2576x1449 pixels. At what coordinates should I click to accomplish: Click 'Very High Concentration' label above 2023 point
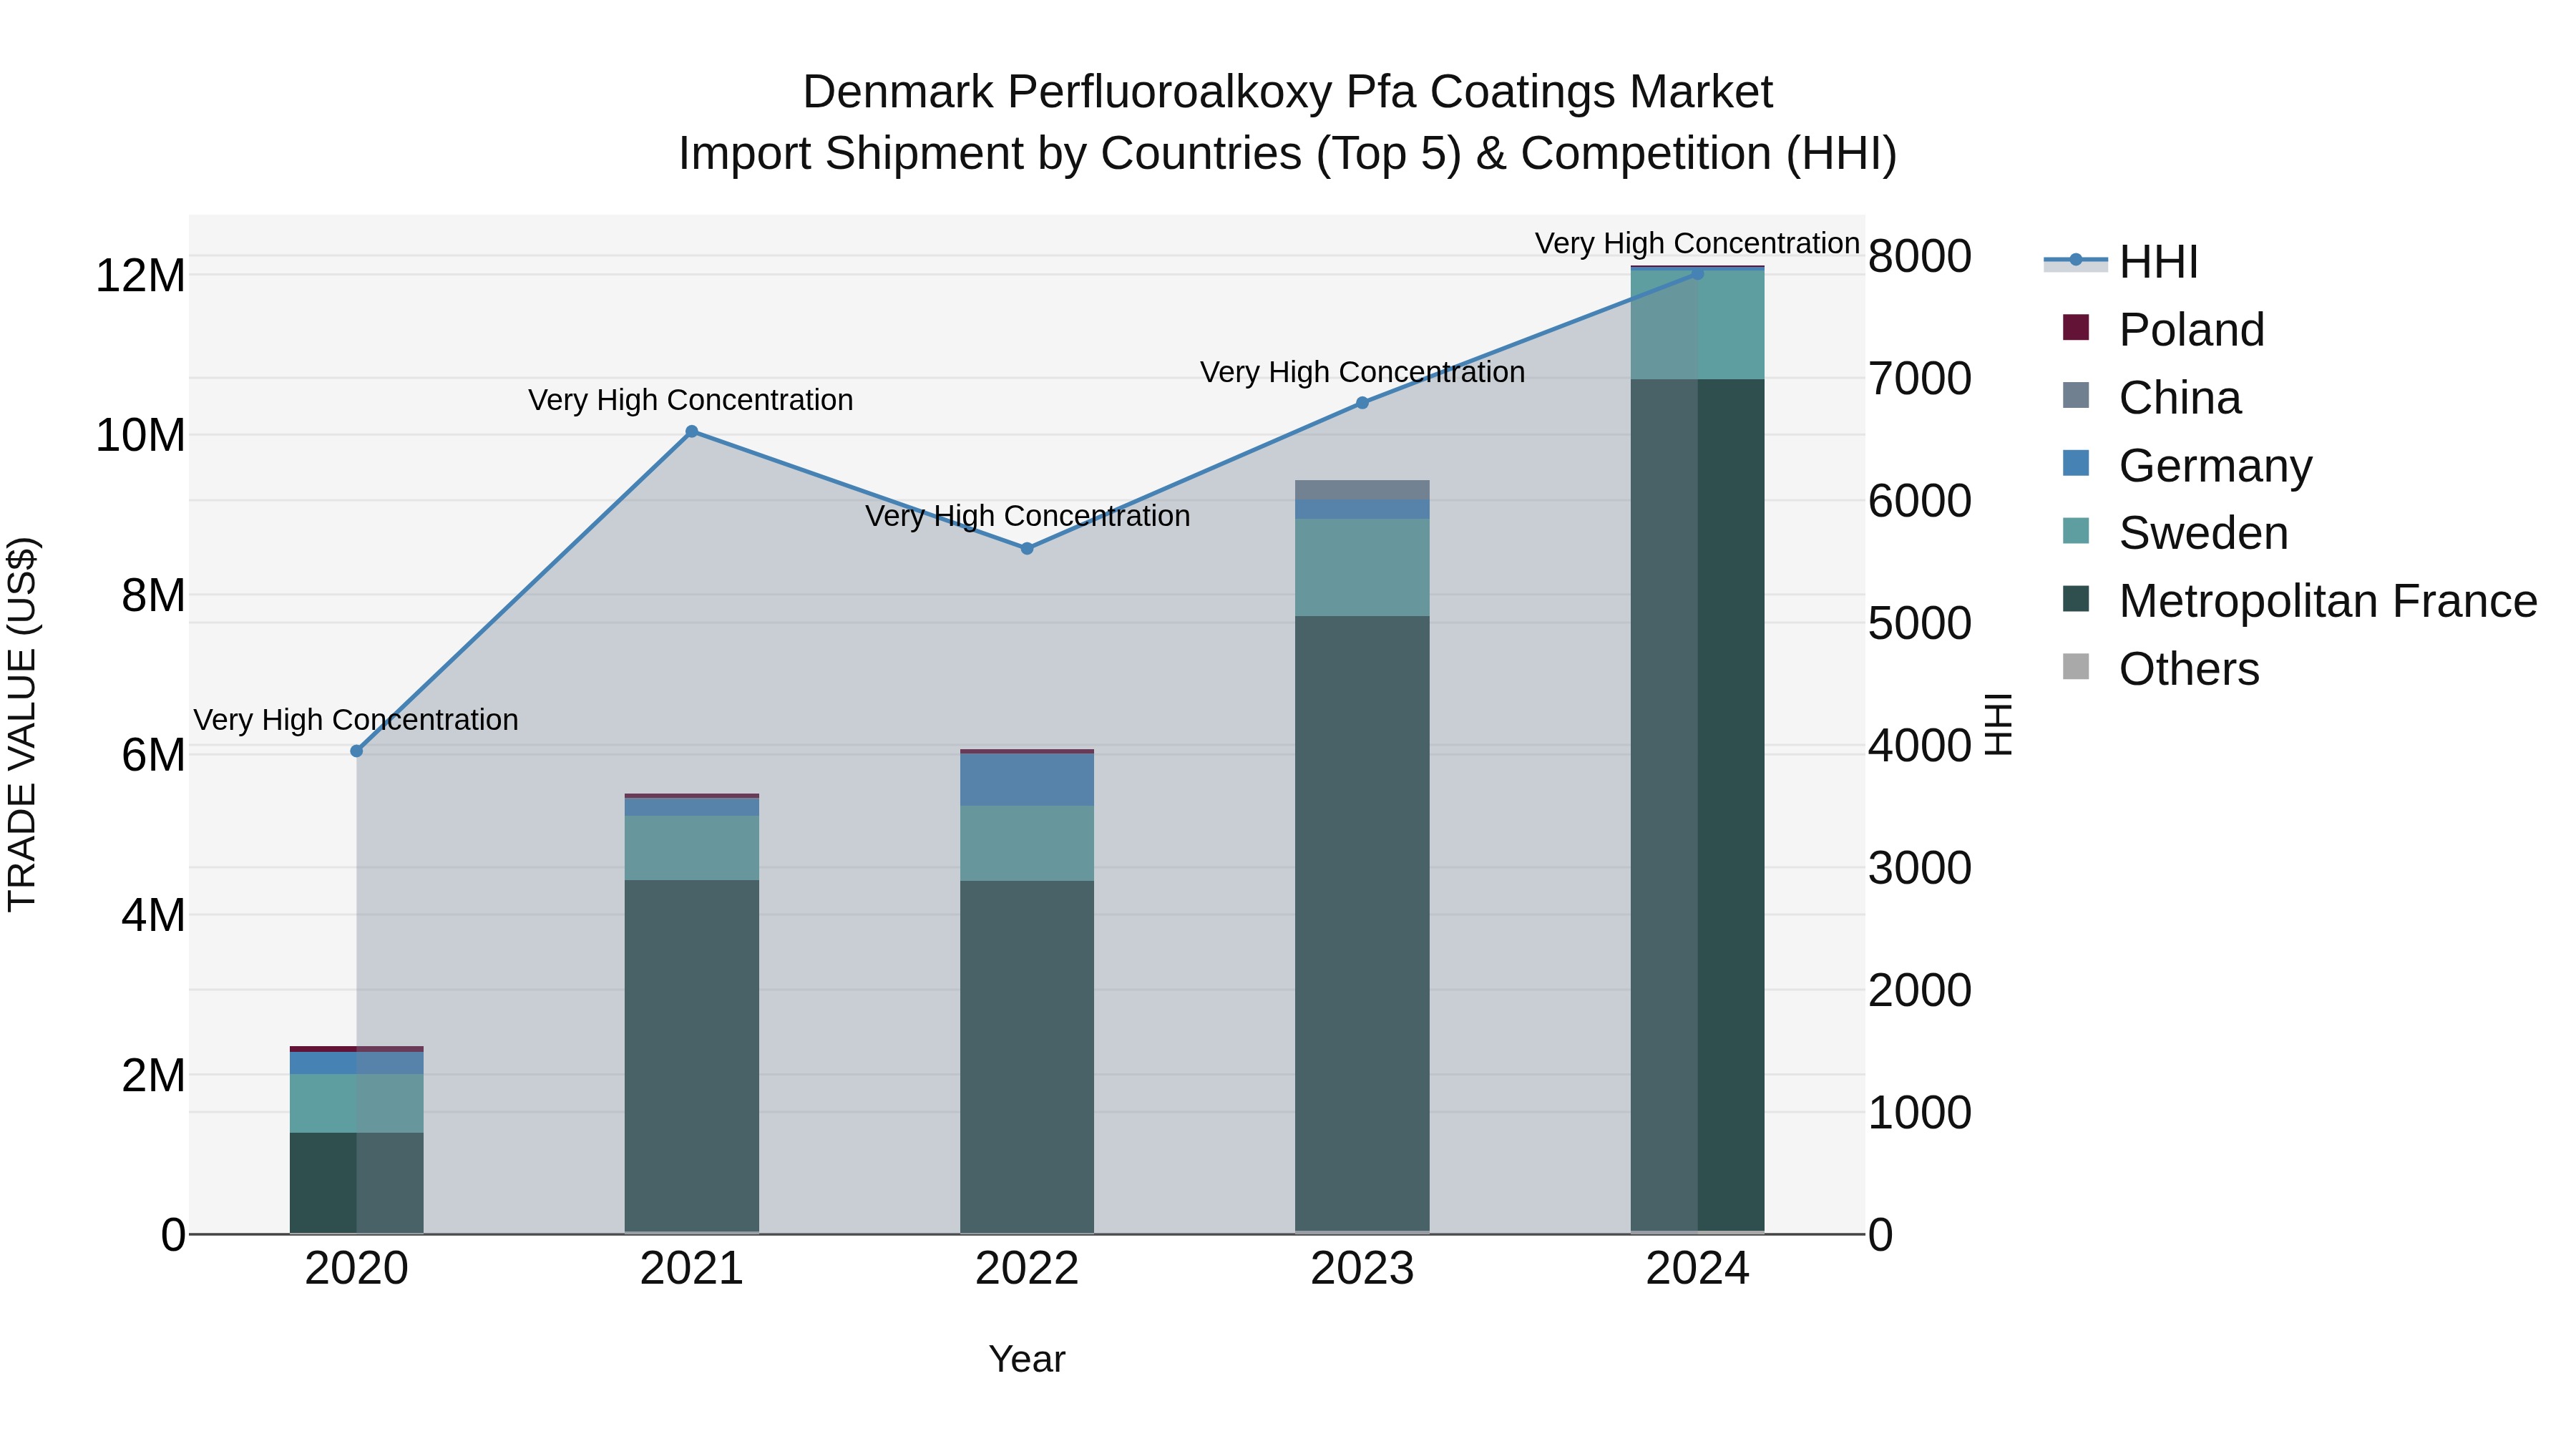(1362, 372)
